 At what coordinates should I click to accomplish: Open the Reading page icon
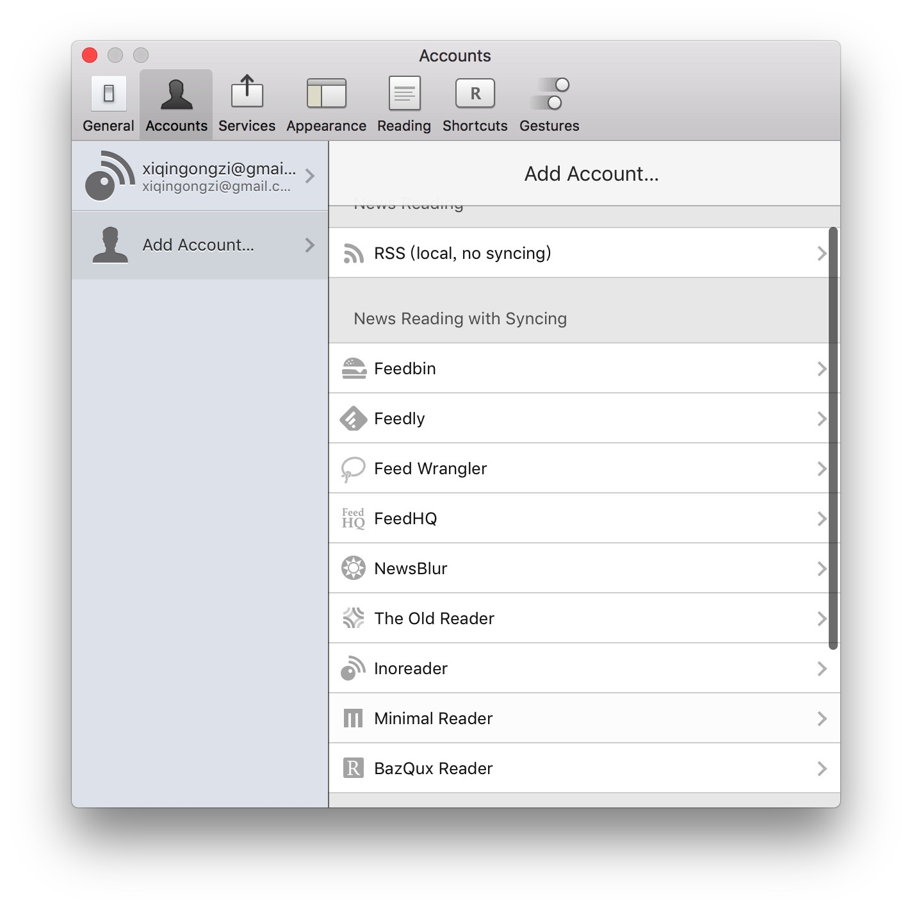(x=404, y=94)
